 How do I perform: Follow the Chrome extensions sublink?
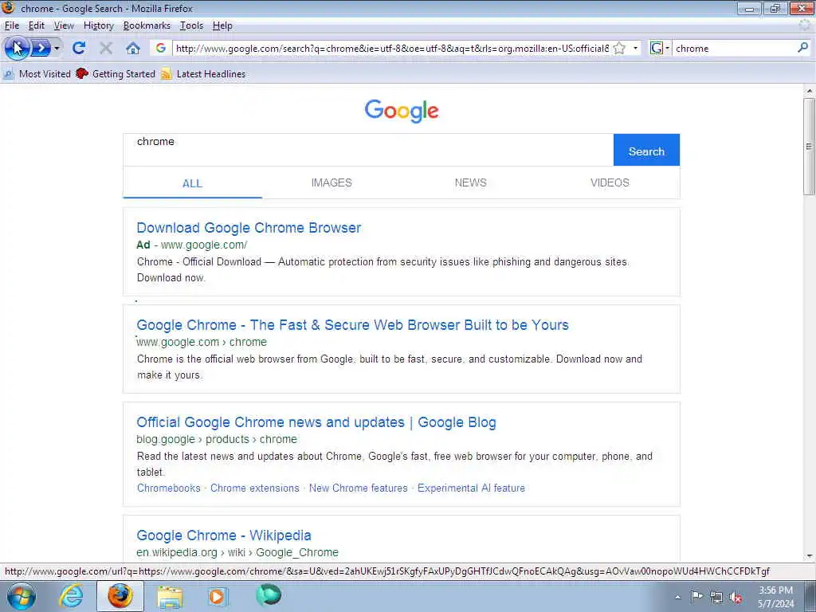255,488
